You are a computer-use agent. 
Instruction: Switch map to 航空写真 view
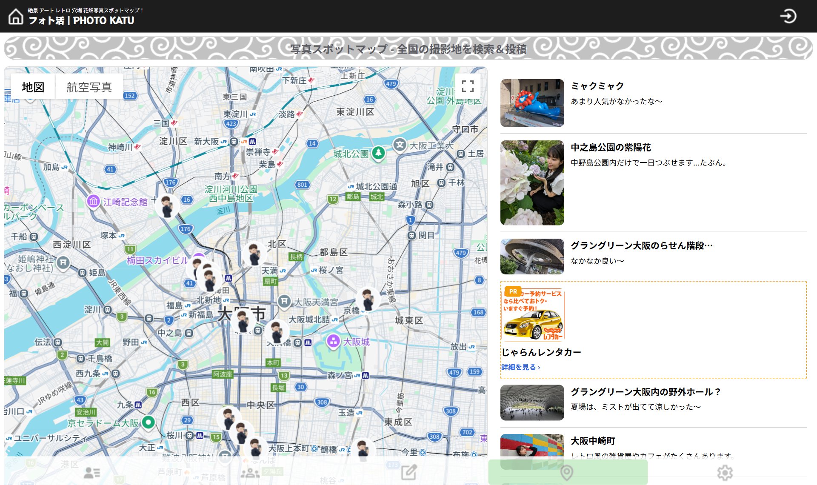(x=89, y=87)
